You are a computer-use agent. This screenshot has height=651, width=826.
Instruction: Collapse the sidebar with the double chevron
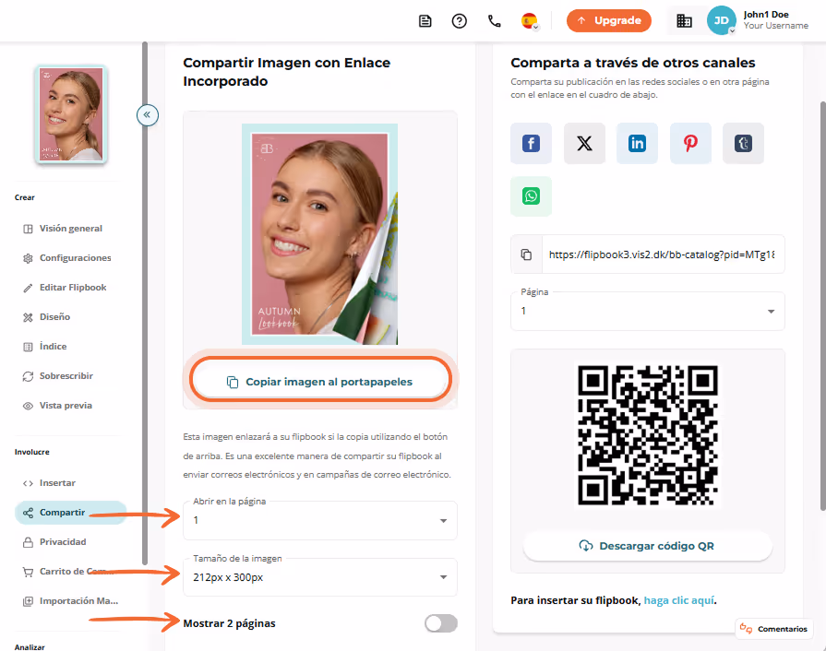point(148,114)
